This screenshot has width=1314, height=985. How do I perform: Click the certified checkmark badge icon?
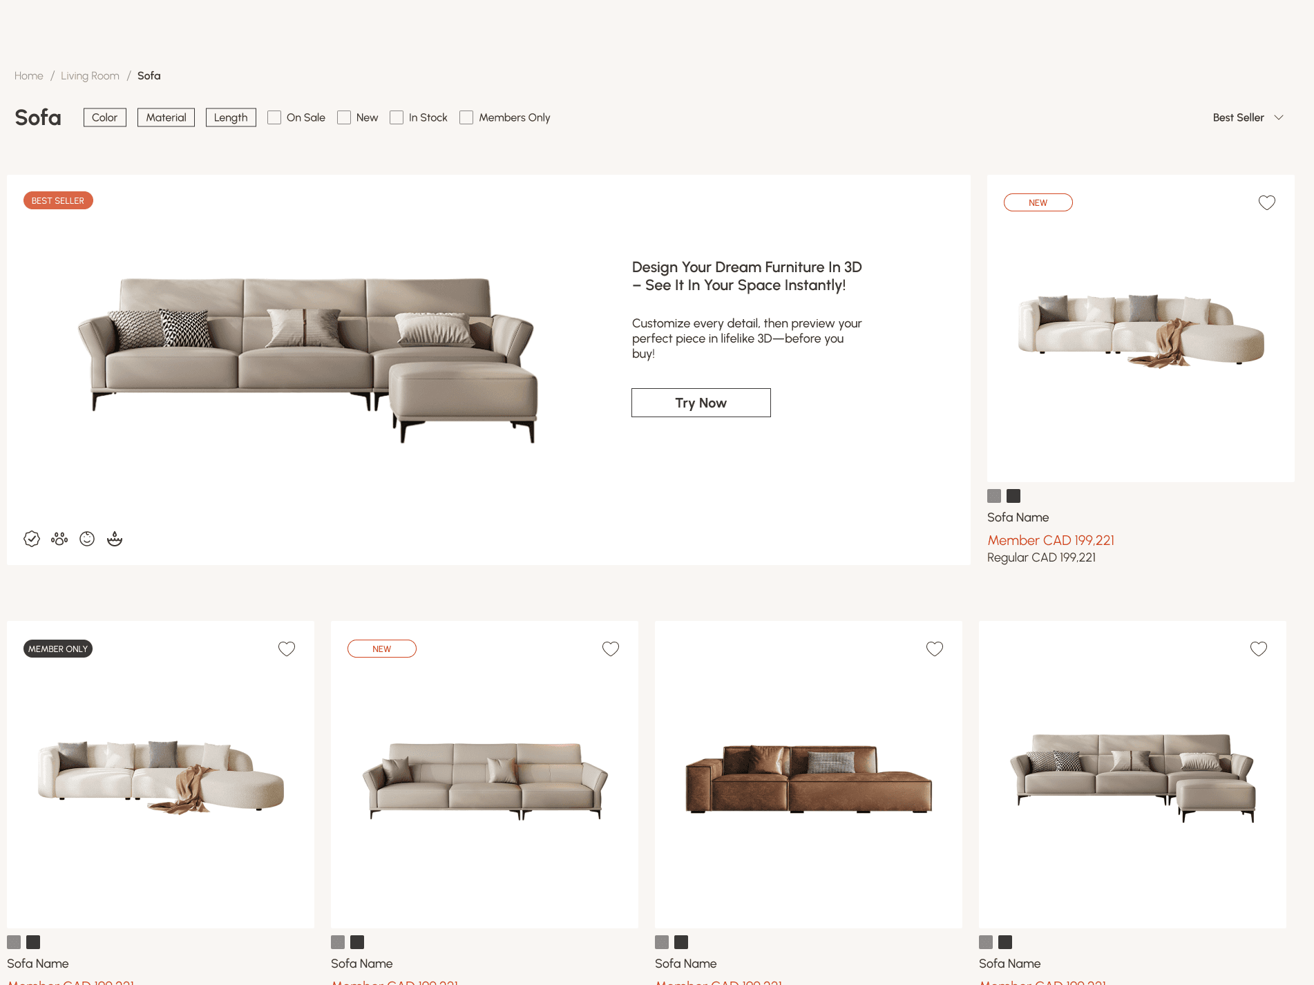pyautogui.click(x=32, y=539)
